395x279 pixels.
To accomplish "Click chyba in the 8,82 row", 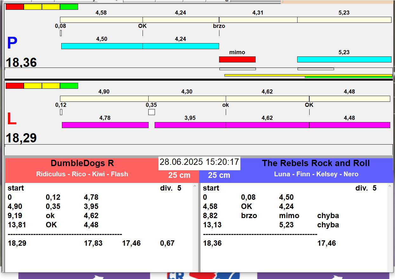I will point(328,216).
